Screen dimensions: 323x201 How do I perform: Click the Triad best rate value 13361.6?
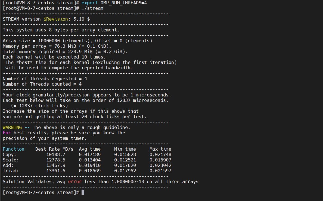[56, 171]
